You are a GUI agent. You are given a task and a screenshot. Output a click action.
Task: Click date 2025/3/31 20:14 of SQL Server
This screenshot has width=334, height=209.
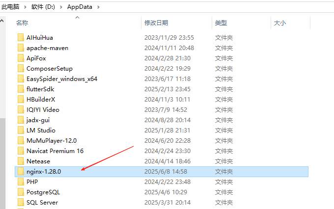tap(167, 203)
